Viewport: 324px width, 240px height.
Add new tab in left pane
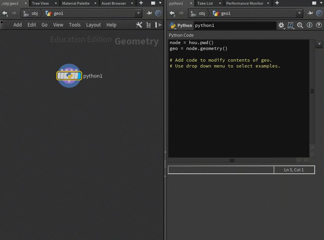coord(141,3)
